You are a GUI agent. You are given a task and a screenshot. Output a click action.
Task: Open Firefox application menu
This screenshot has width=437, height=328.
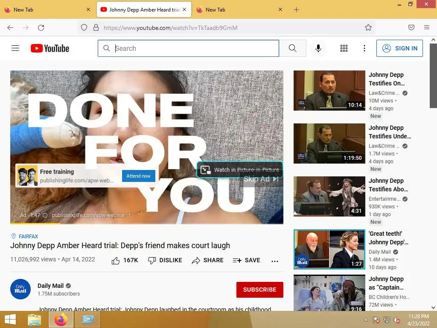(427, 27)
